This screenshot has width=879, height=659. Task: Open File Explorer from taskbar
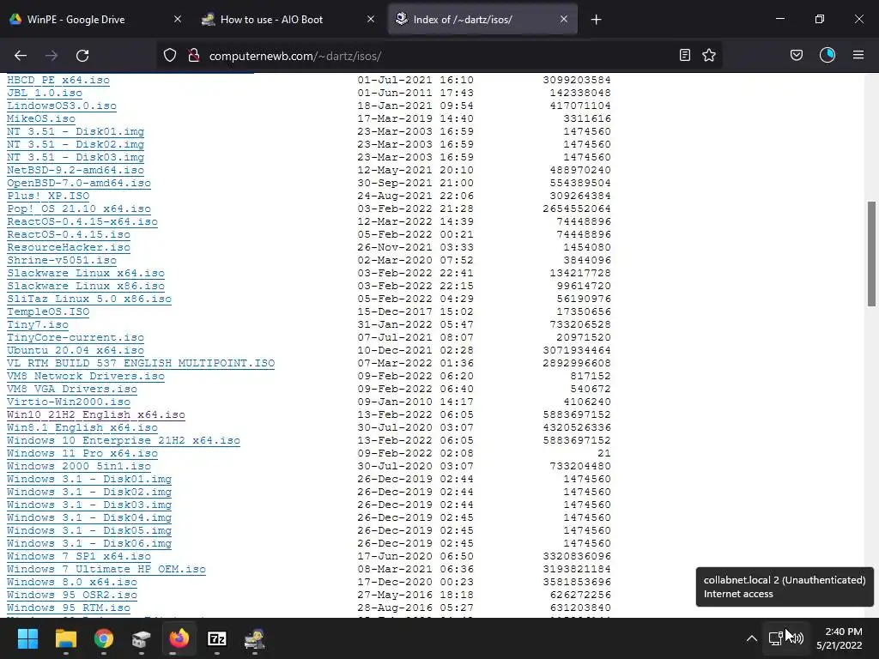tap(65, 638)
